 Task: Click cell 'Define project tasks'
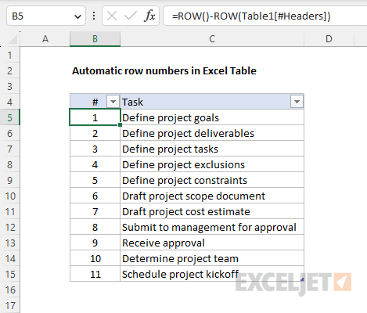pos(212,149)
